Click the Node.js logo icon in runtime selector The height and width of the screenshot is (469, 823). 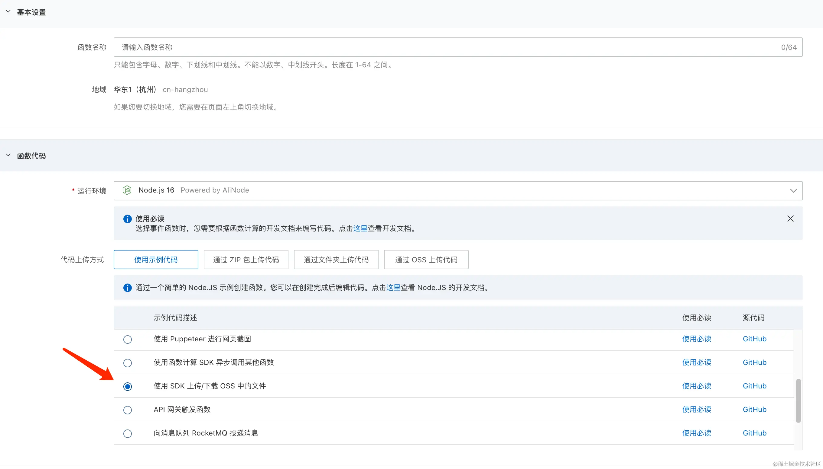pyautogui.click(x=127, y=190)
